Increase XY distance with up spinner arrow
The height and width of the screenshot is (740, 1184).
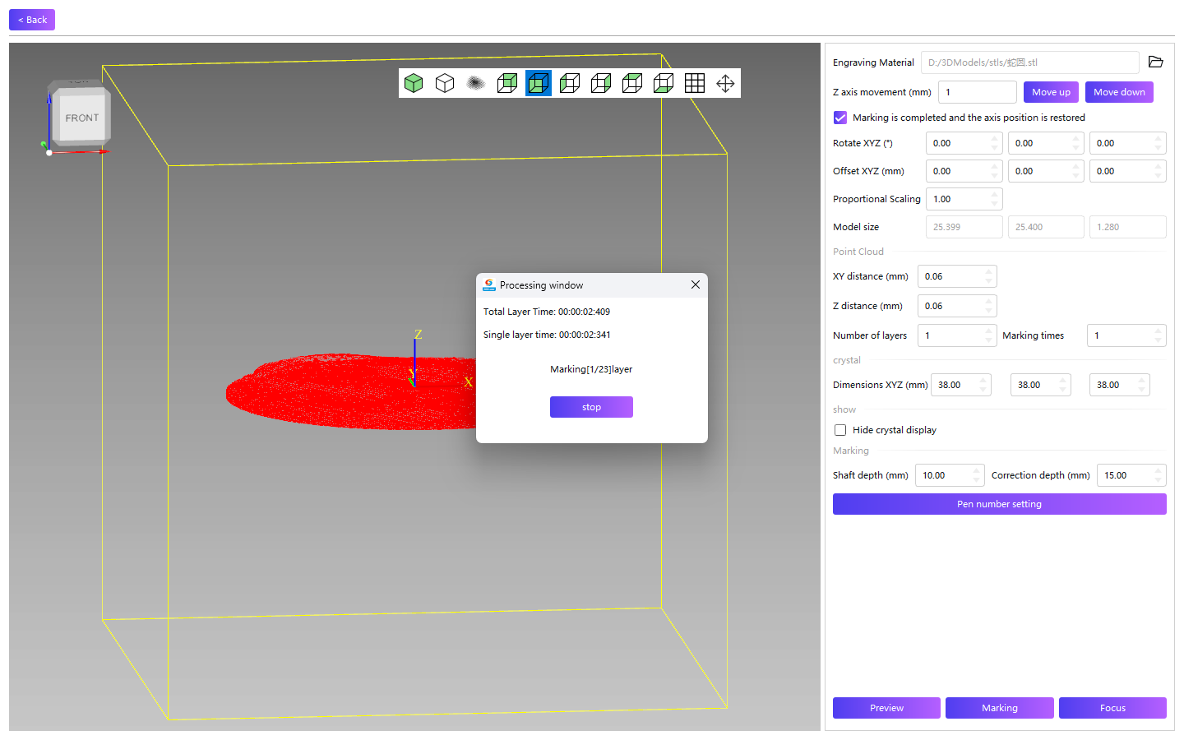coord(989,272)
